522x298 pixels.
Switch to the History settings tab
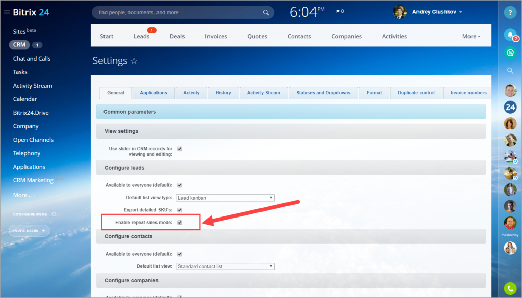click(223, 93)
